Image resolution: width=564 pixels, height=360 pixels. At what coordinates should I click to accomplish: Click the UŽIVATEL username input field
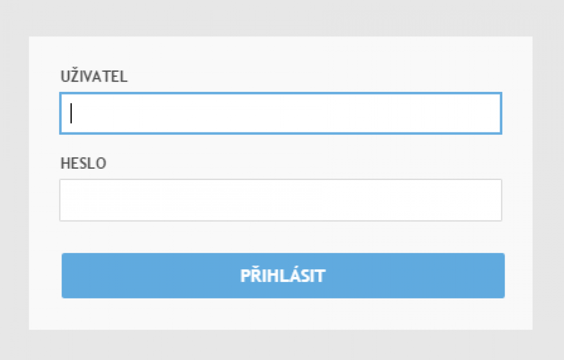coord(280,113)
